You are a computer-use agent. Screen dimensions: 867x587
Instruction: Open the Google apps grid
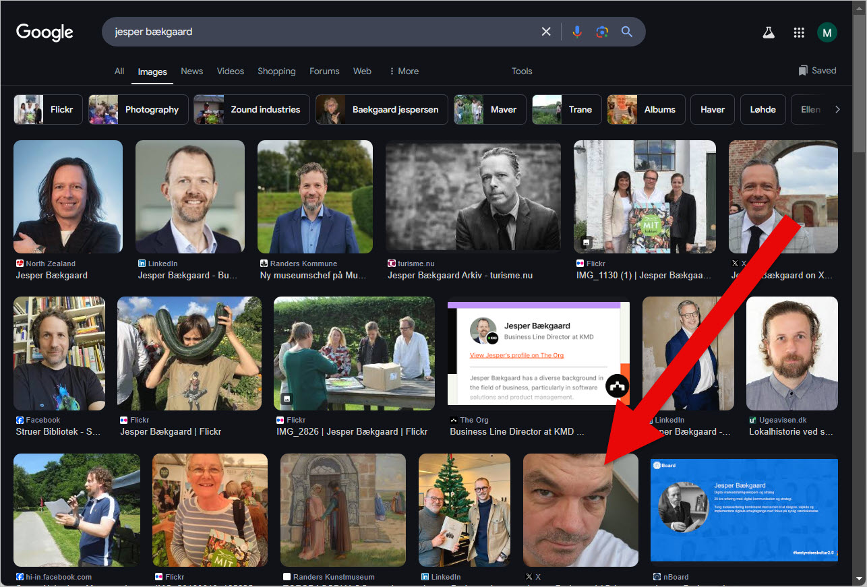click(799, 32)
